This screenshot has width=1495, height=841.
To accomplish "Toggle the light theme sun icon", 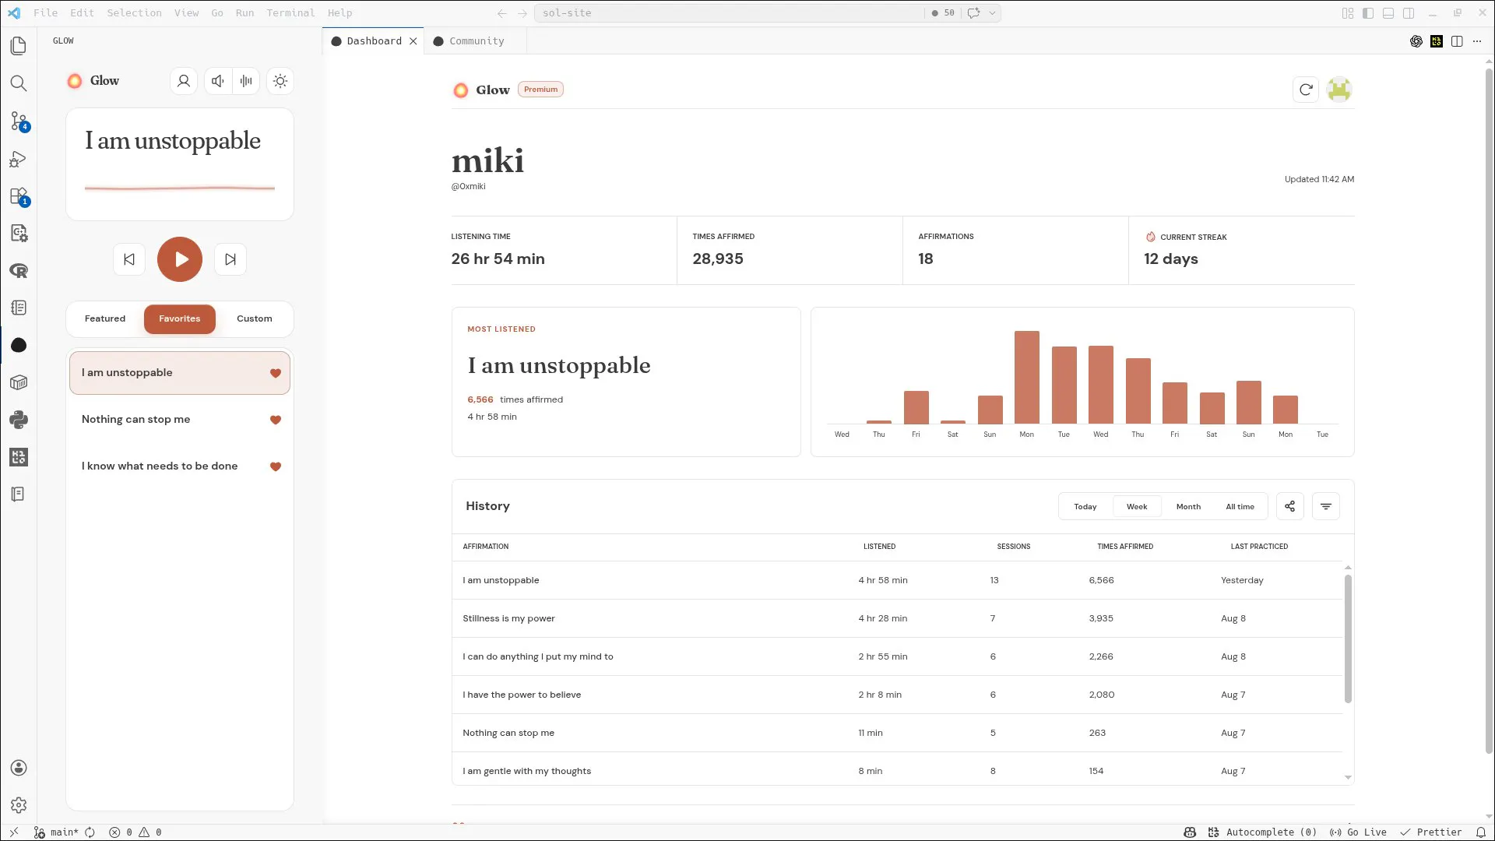I will click(x=280, y=81).
